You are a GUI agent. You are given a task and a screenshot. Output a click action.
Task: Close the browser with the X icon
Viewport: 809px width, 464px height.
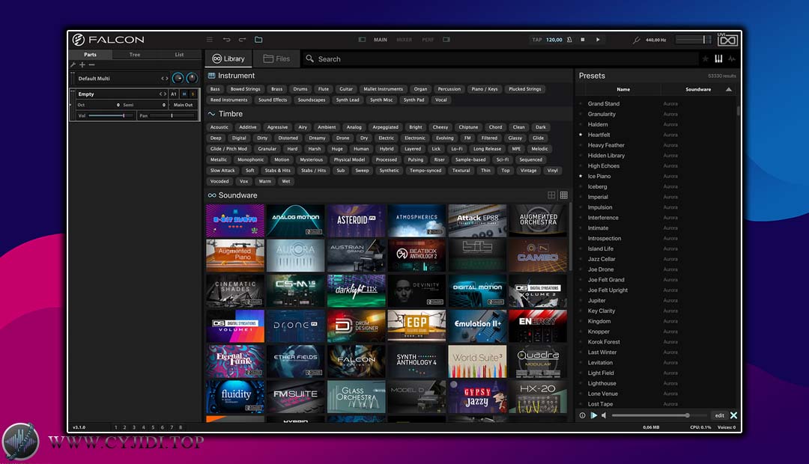pos(733,415)
